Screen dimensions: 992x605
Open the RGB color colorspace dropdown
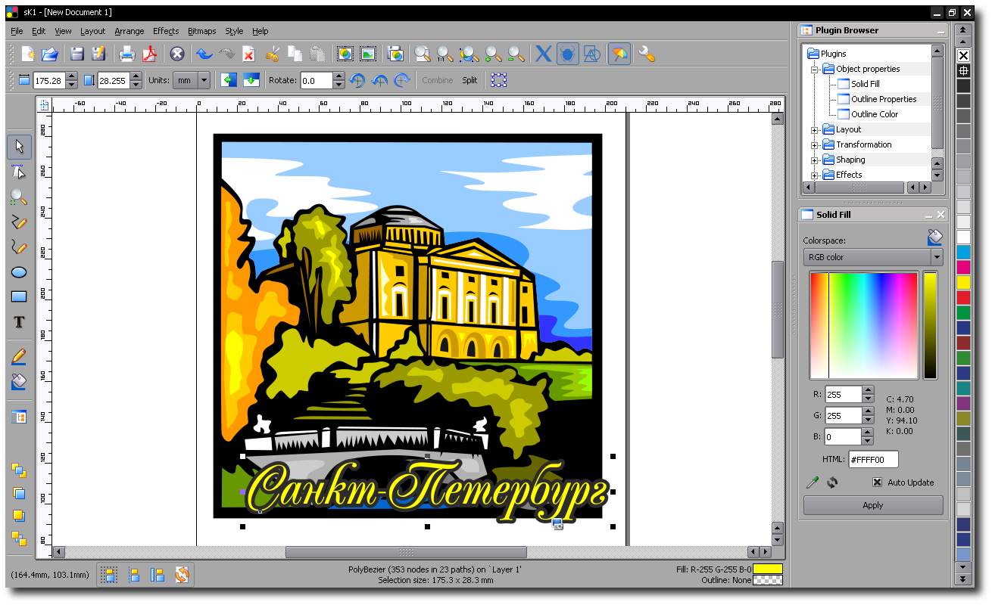873,257
